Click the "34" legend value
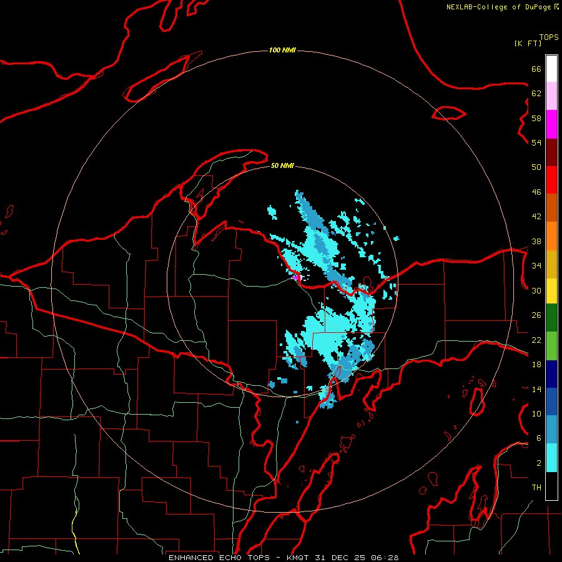 [536, 266]
